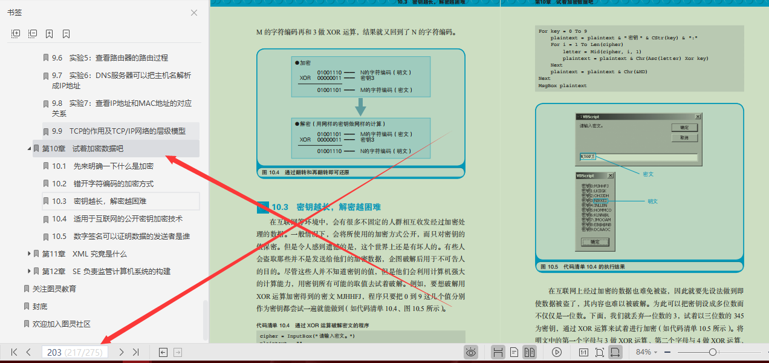Click the remove bookmark icon

click(67, 34)
